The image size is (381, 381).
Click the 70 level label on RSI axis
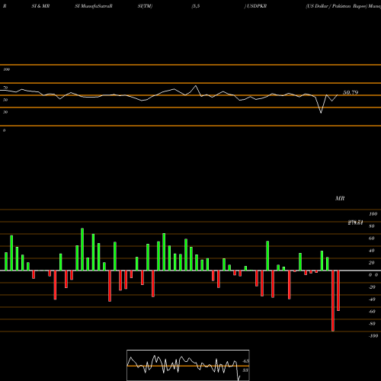tap(5, 88)
